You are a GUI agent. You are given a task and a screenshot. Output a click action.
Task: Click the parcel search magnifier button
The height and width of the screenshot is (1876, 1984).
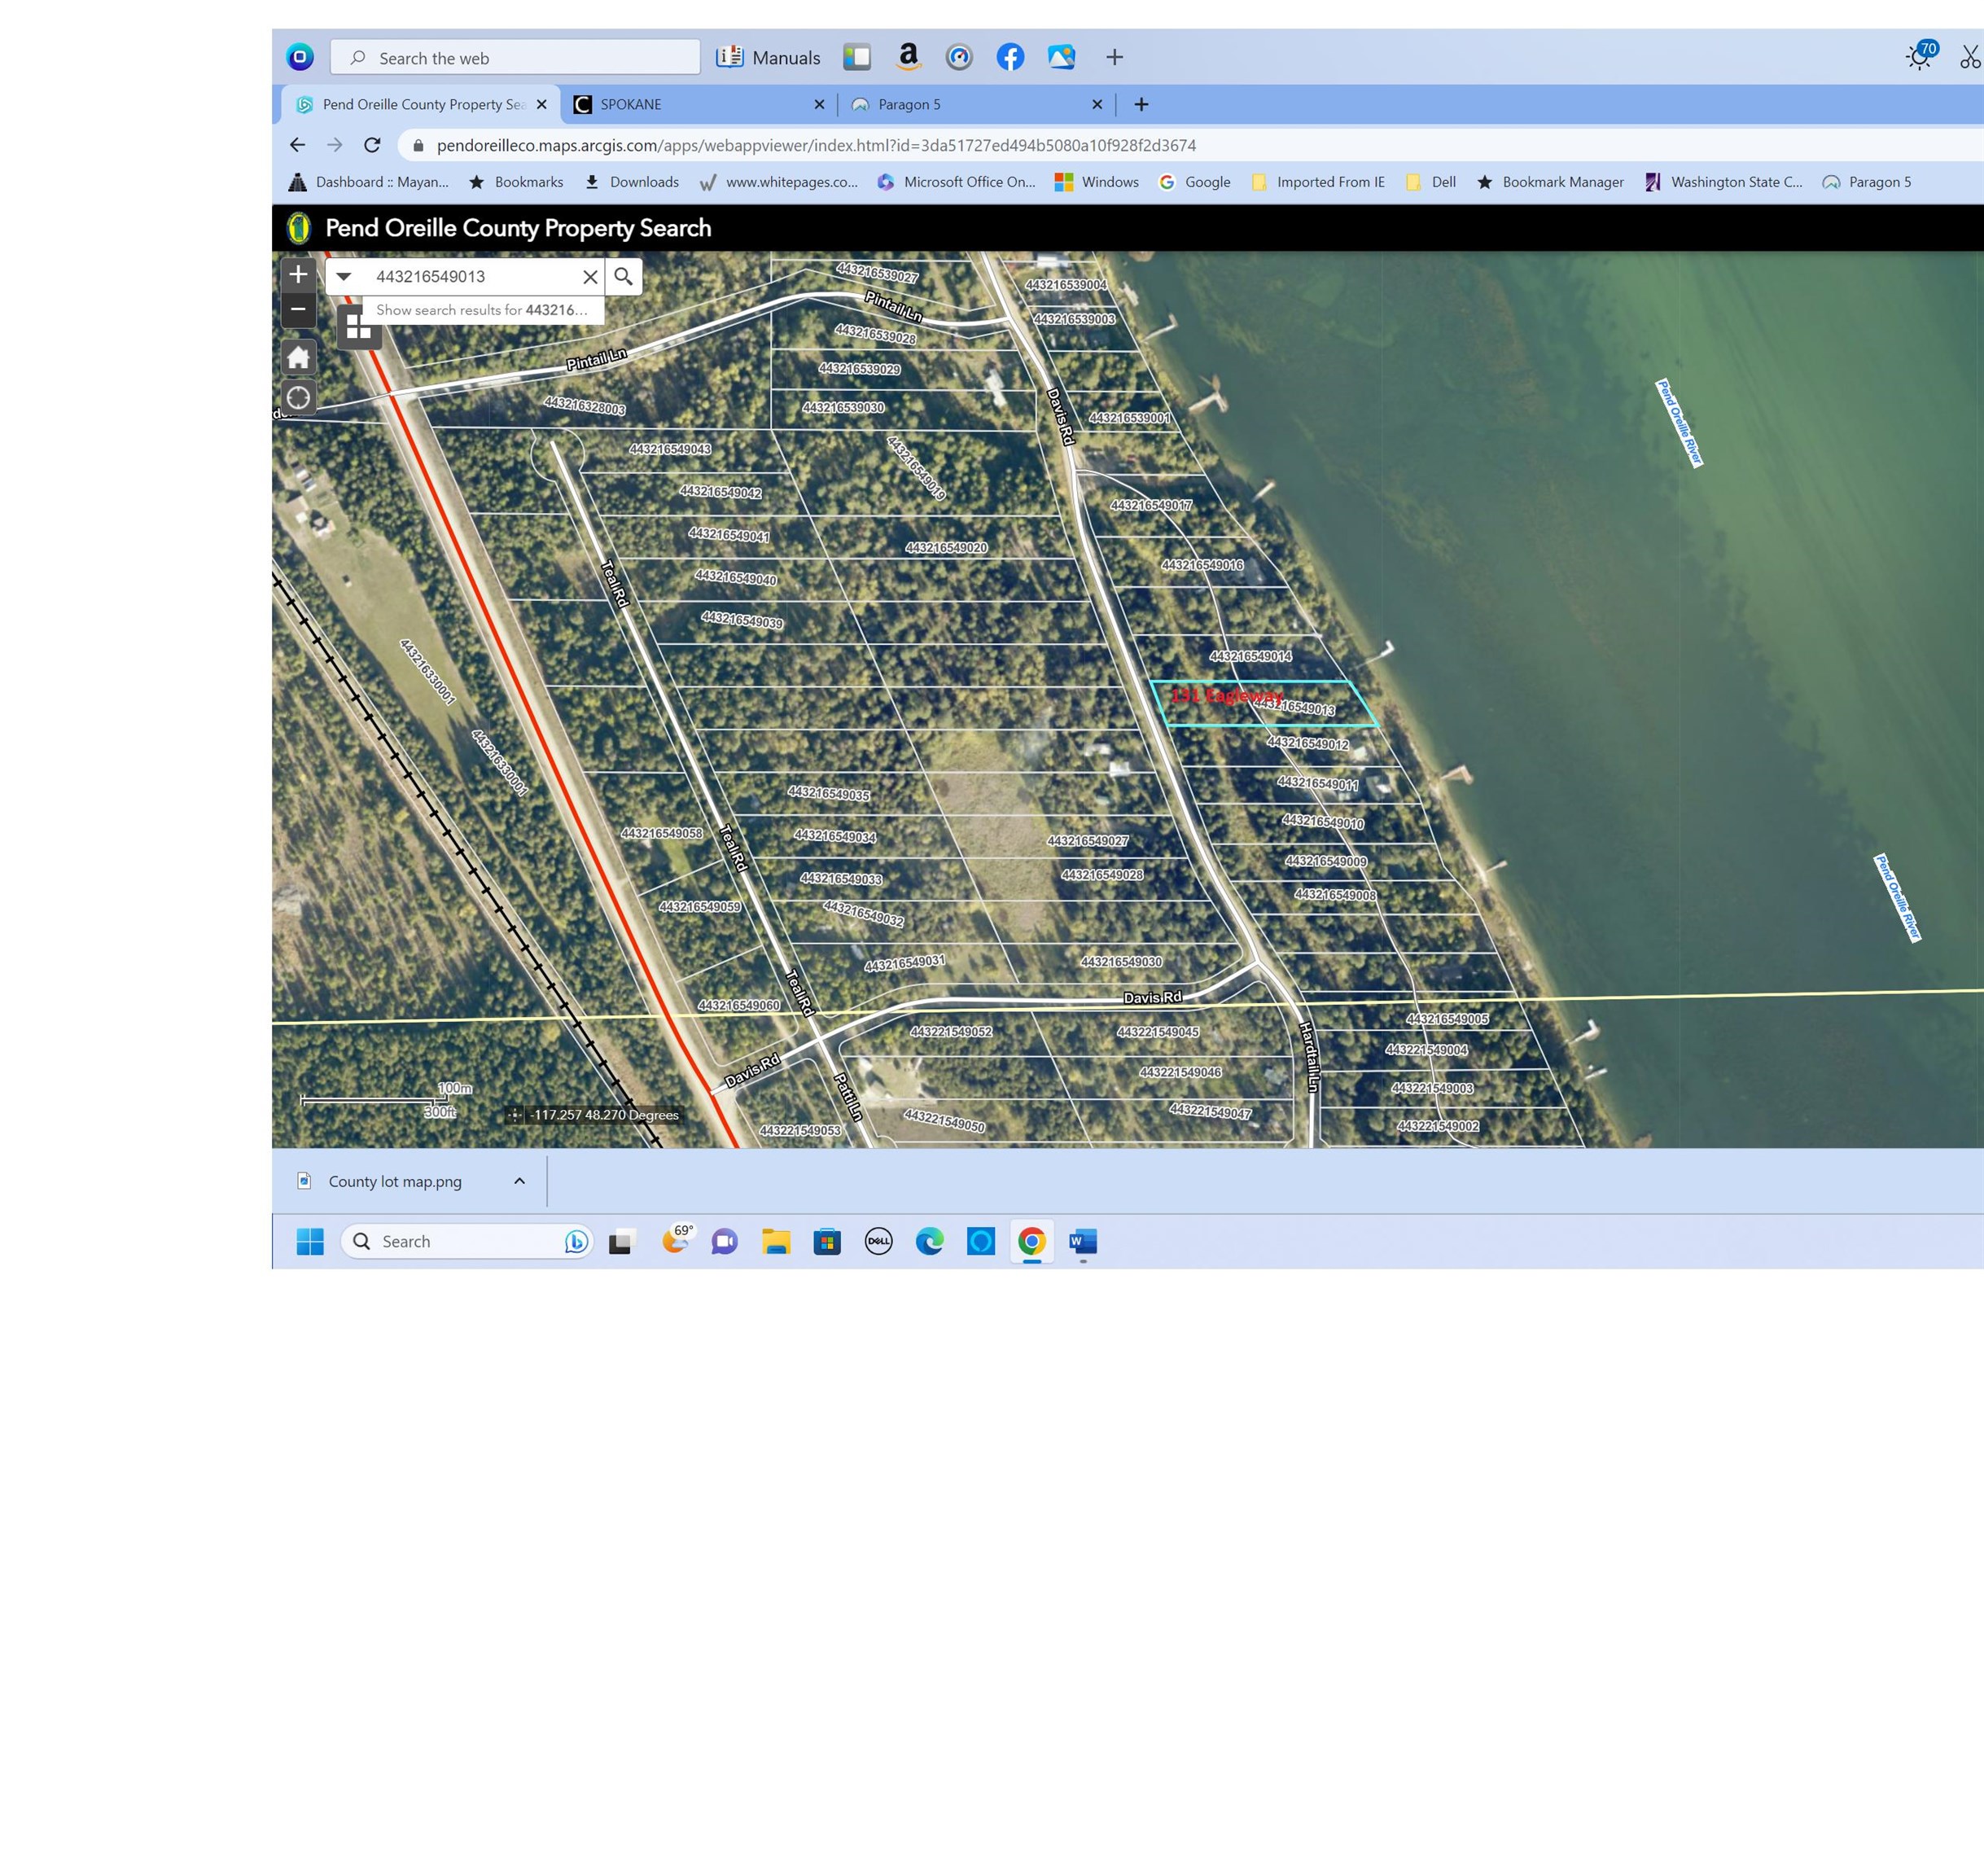pyautogui.click(x=623, y=277)
